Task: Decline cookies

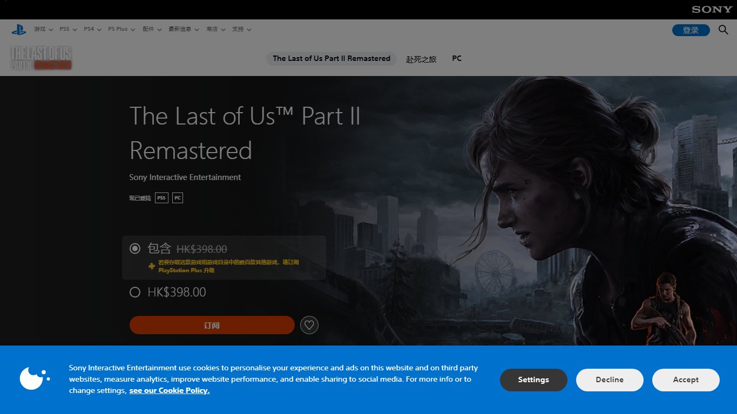Action: (610, 380)
